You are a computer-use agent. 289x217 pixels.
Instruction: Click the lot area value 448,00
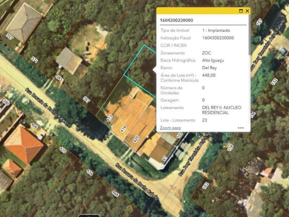pyautogui.click(x=209, y=75)
